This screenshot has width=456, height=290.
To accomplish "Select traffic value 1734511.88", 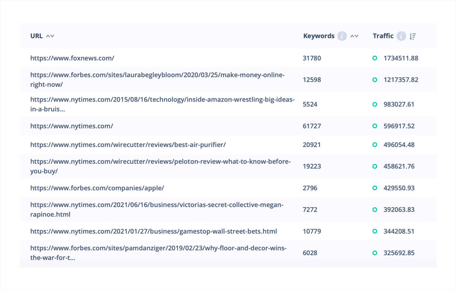I will coord(401,58).
